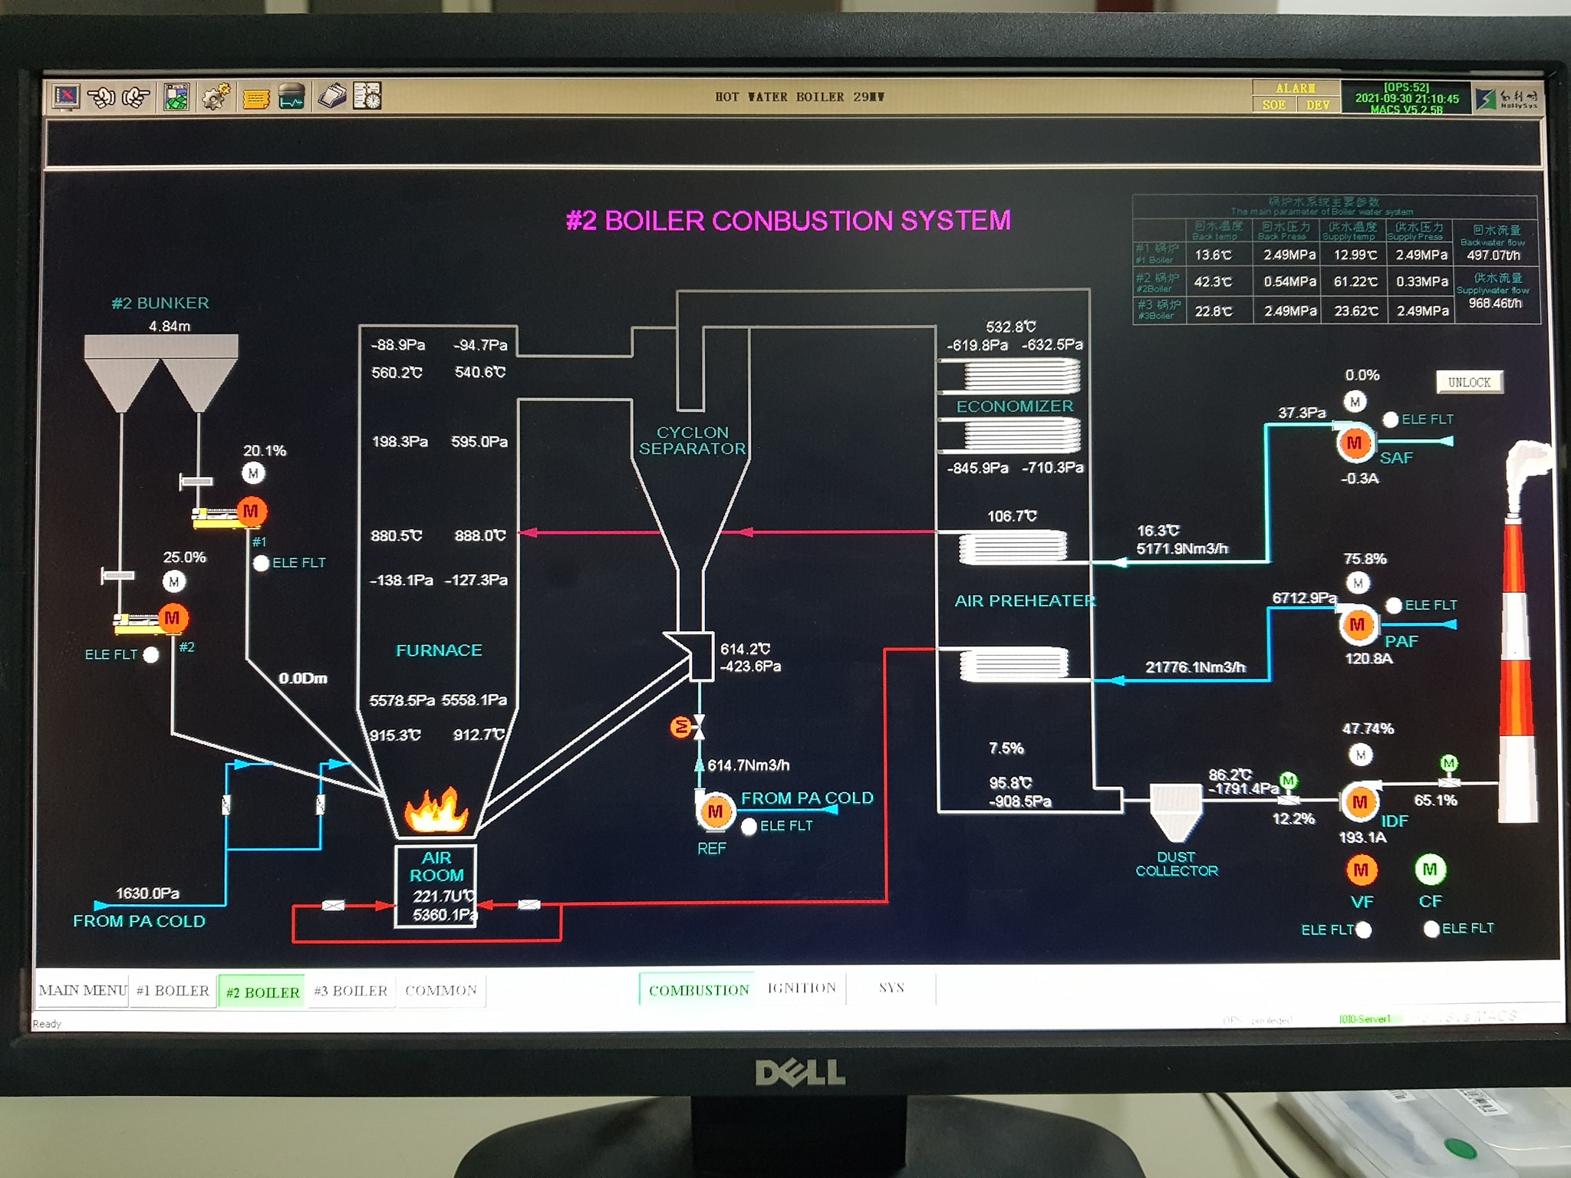Screen dimensions: 1571x1178
Task: Click the SAF fan motor symbol
Action: [x=1354, y=443]
